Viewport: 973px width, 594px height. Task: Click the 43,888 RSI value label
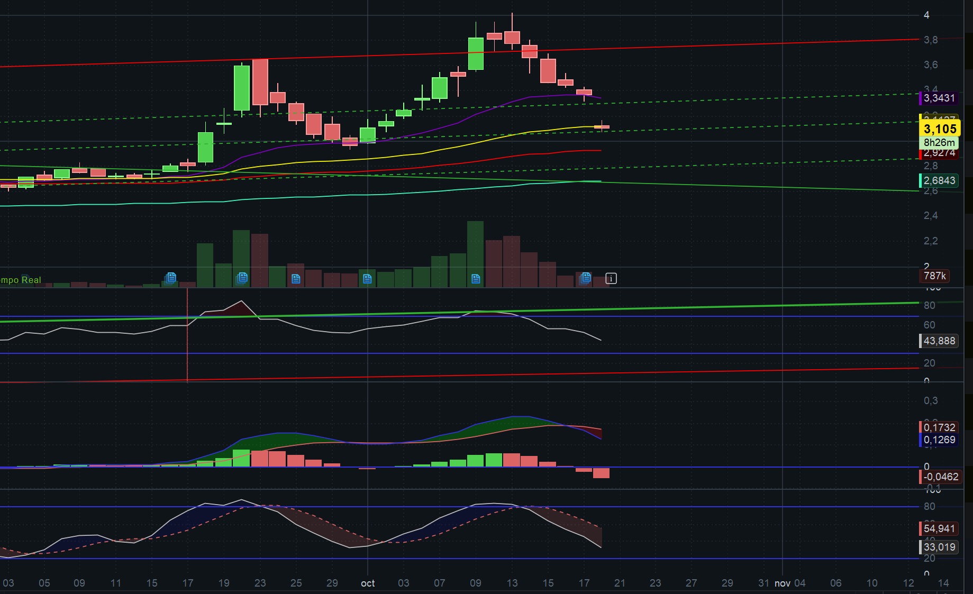[939, 341]
